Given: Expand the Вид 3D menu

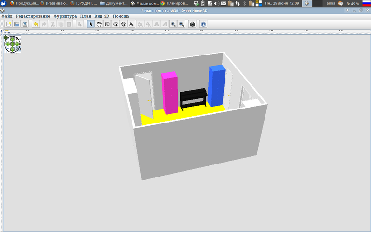Looking at the screenshot, I should 102,16.
